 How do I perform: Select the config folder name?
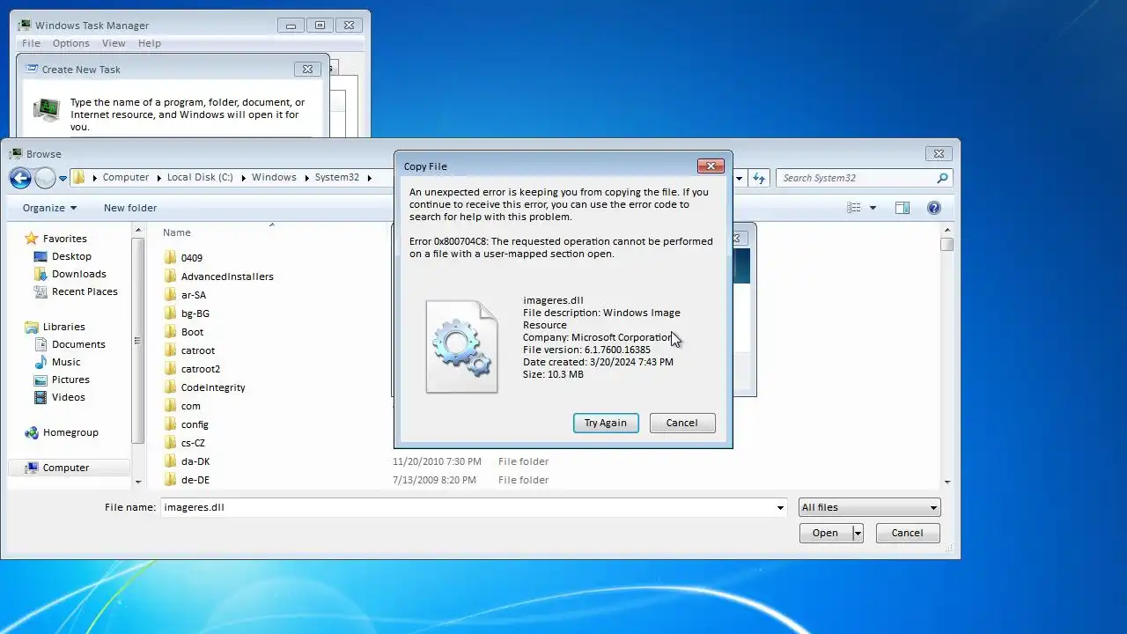195,424
